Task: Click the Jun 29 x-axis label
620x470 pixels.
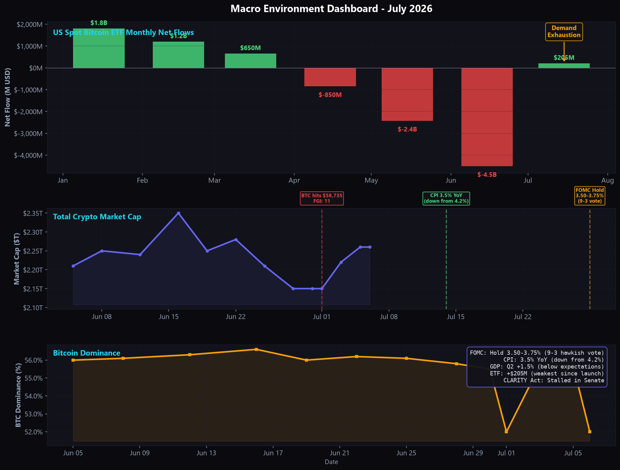Action: pos(473,453)
